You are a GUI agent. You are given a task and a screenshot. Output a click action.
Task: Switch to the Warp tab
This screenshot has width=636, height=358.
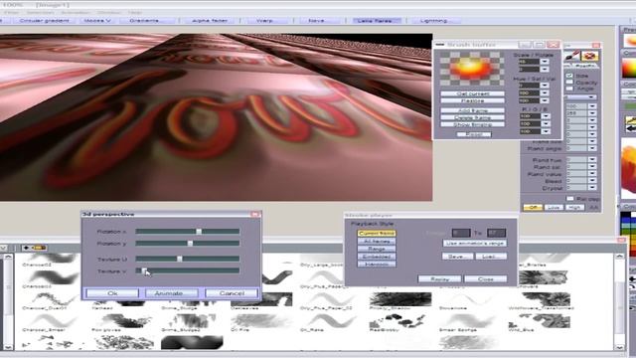point(264,20)
